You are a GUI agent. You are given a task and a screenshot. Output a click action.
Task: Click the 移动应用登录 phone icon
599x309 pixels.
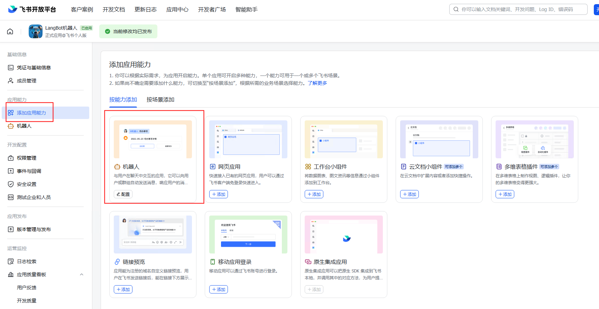click(213, 262)
